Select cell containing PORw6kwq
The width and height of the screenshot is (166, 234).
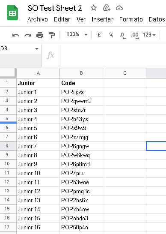coord(81,155)
